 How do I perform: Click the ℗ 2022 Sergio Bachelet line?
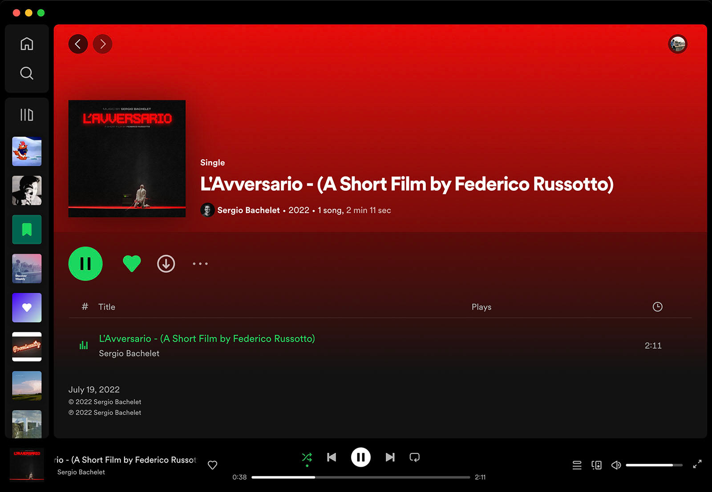click(x=105, y=412)
